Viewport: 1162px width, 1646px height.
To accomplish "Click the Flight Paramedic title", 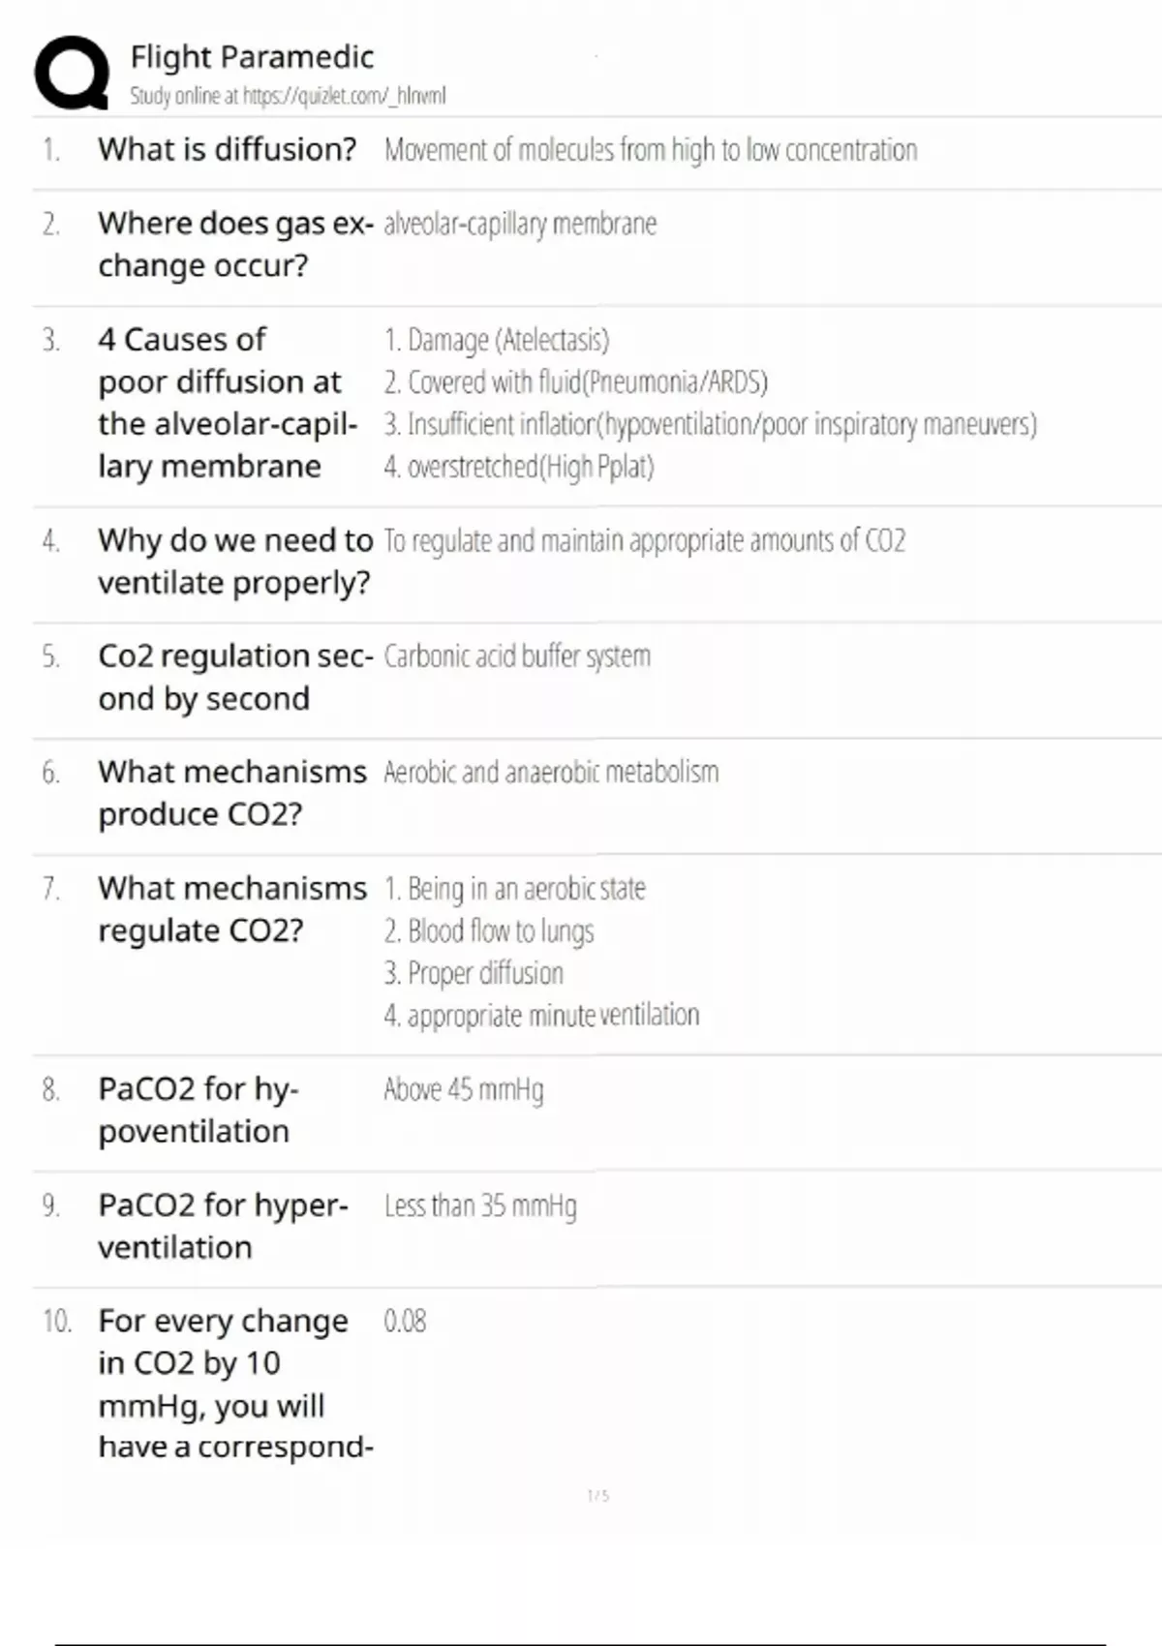I will (x=252, y=57).
